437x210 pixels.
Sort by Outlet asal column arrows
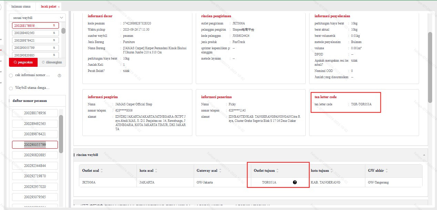pos(102,171)
